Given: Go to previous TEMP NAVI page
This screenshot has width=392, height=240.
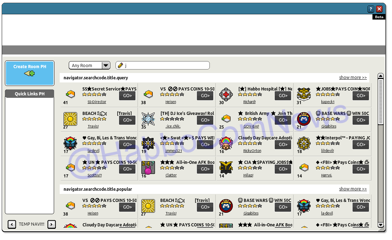Looking at the screenshot, I should click(12, 224).
